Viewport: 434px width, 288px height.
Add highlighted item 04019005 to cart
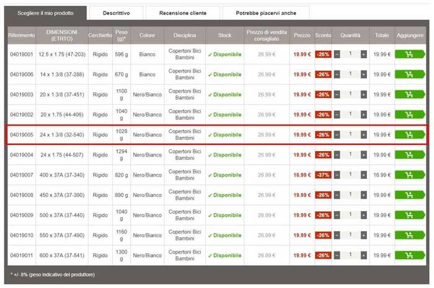click(410, 134)
